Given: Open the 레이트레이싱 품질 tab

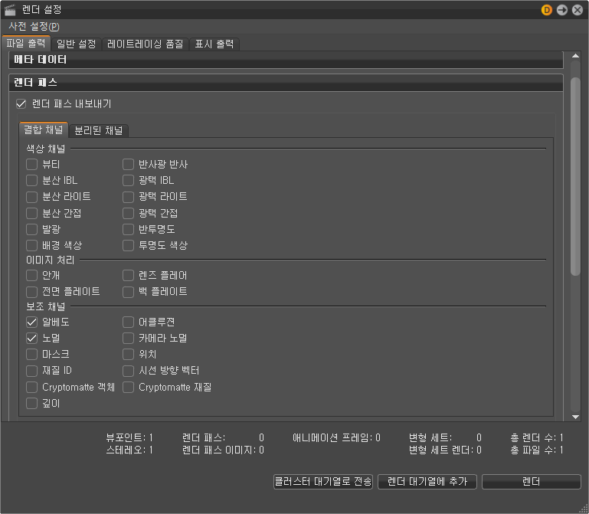Looking at the screenshot, I should tap(145, 44).
